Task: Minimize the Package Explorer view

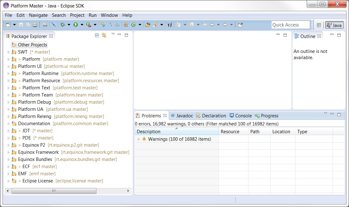Action: (119, 35)
